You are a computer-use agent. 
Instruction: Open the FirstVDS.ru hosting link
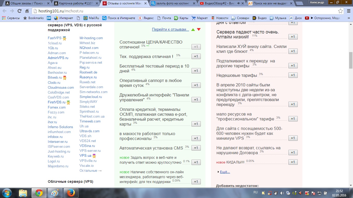(x=57, y=102)
